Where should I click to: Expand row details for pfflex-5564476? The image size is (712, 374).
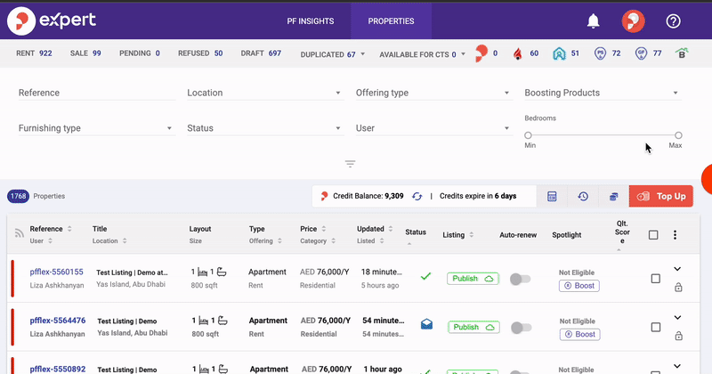coord(677,318)
